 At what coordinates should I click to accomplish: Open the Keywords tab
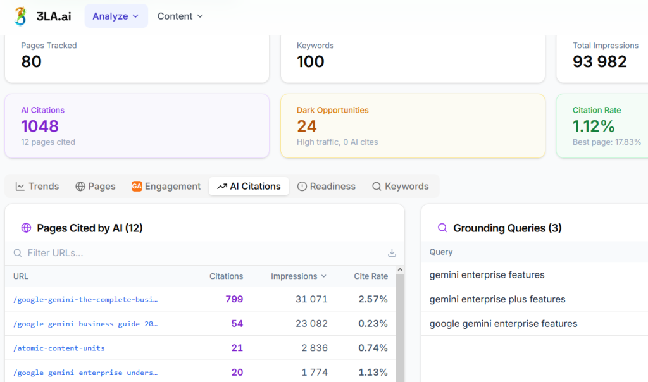coord(401,186)
